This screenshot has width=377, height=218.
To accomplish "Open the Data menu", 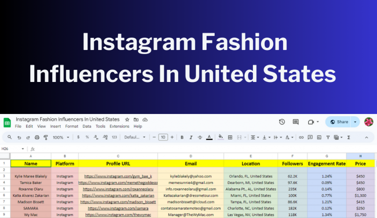I will 87,126.
